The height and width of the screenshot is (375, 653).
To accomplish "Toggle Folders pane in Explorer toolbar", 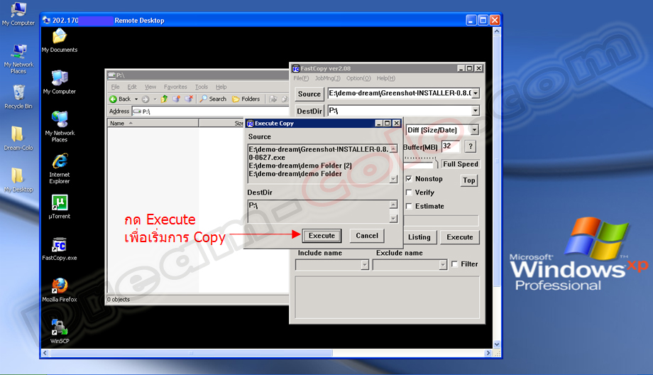I will click(246, 99).
